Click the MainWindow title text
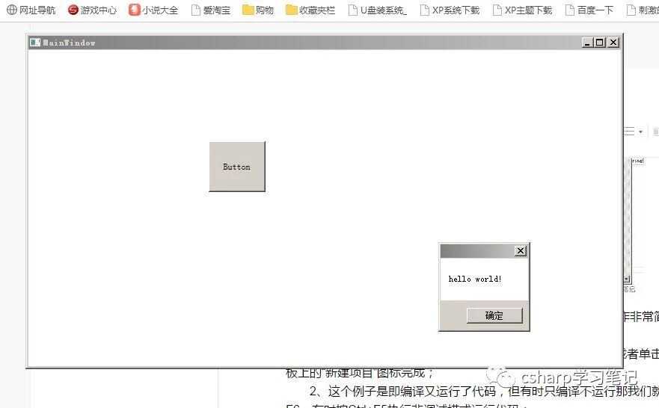Image resolution: width=659 pixels, height=408 pixels. tap(69, 43)
